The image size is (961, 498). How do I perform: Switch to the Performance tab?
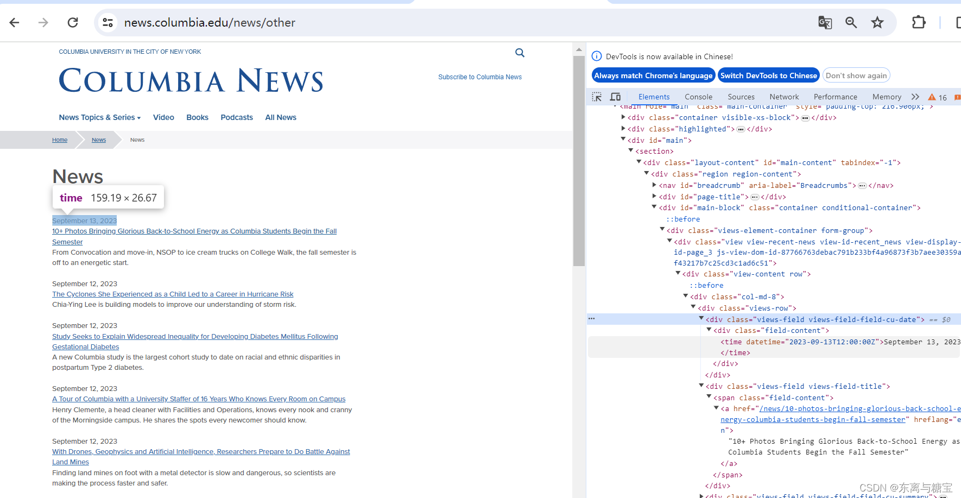835,97
